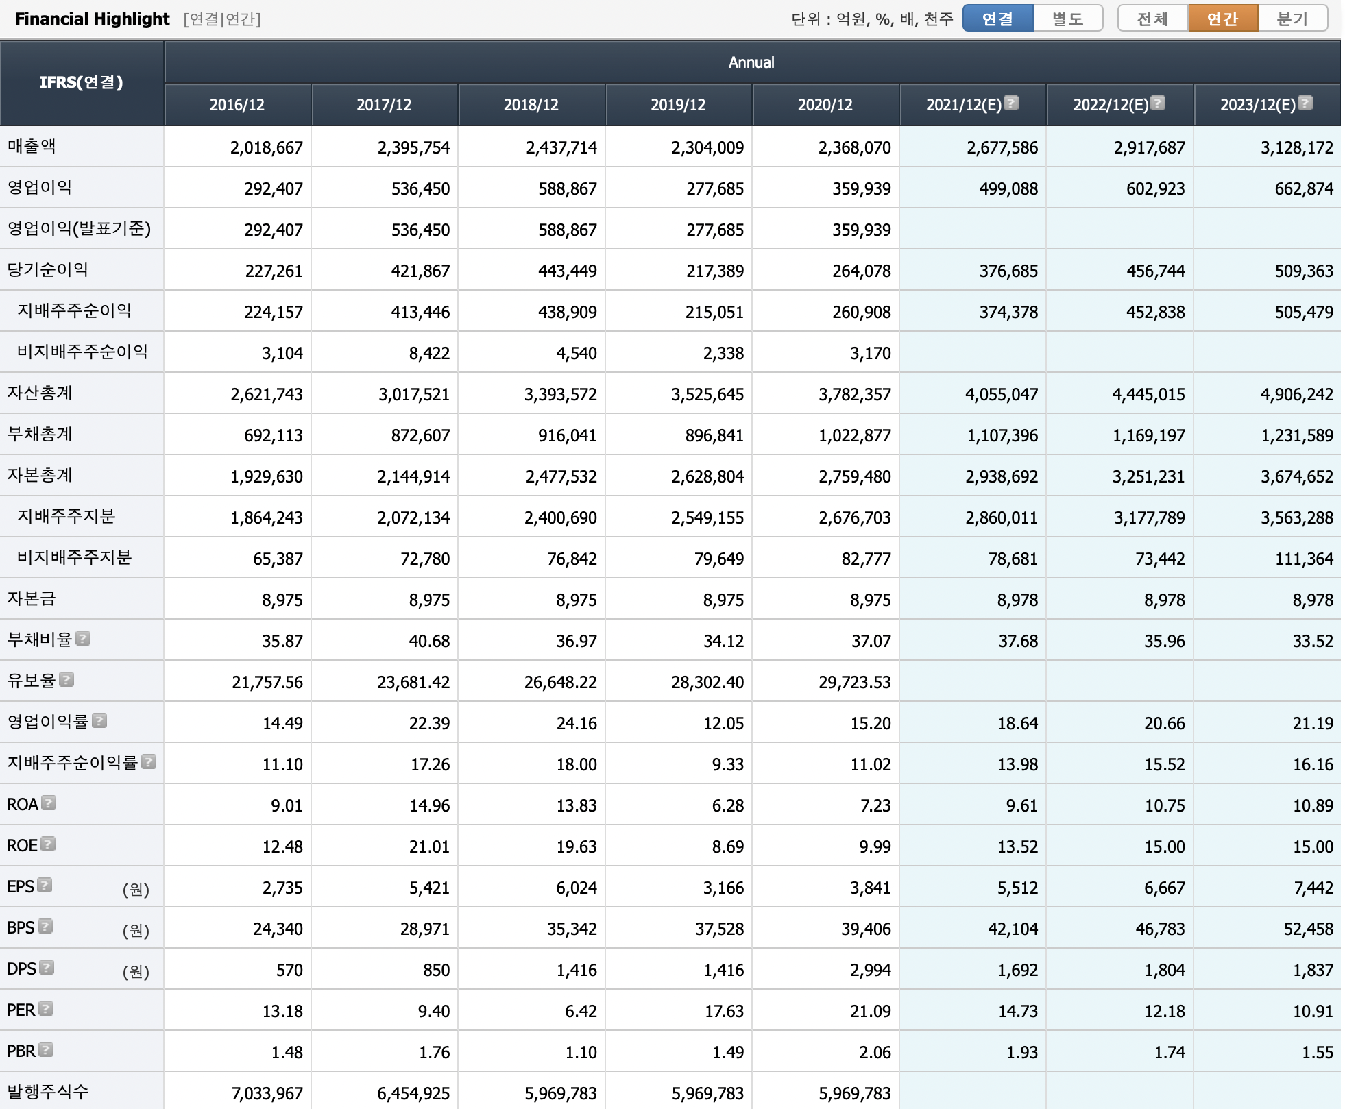Click help icon next to 유보율
This screenshot has width=1345, height=1109.
click(x=66, y=679)
